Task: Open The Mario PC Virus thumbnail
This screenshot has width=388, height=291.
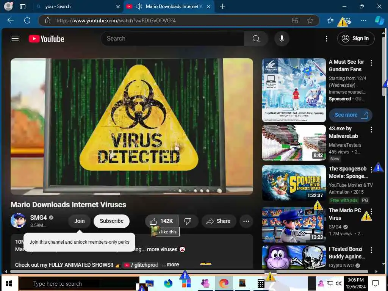Action: (x=294, y=224)
